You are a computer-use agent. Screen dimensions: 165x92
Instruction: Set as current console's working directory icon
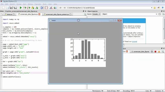coord(159,8)
